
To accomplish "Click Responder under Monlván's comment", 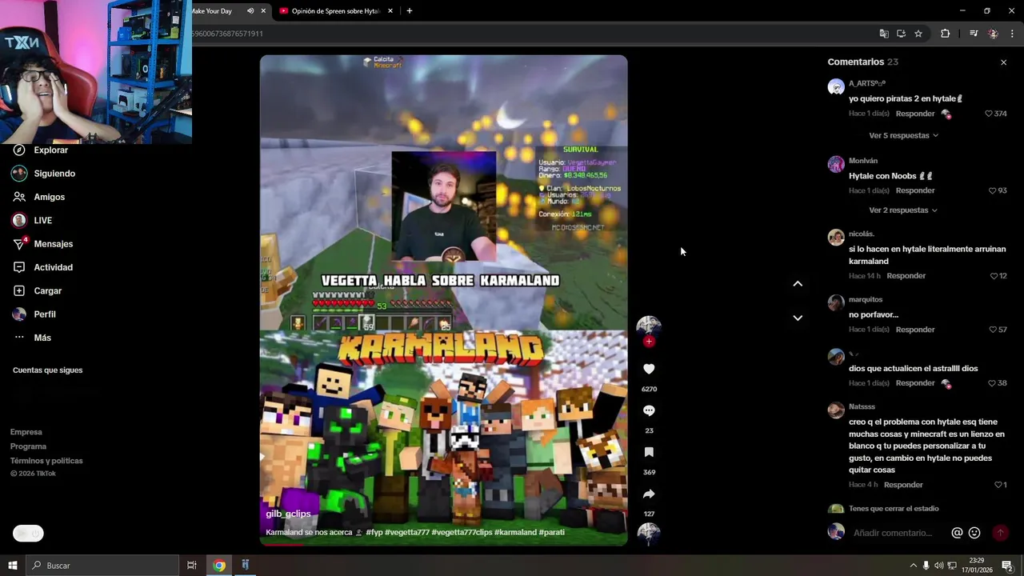I will 915,190.
